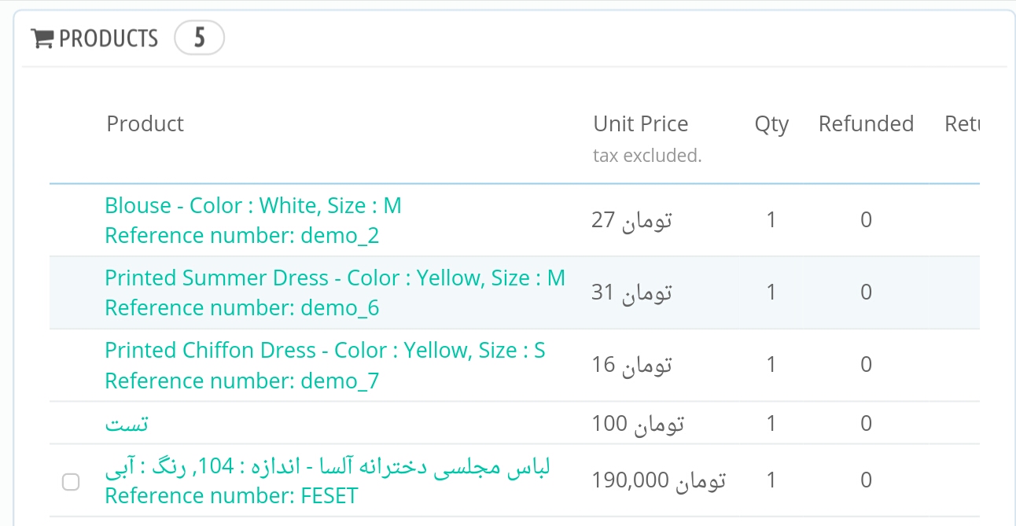Open the Printed Summer Dress product link
Screen dimensions: 1016x526
(334, 278)
